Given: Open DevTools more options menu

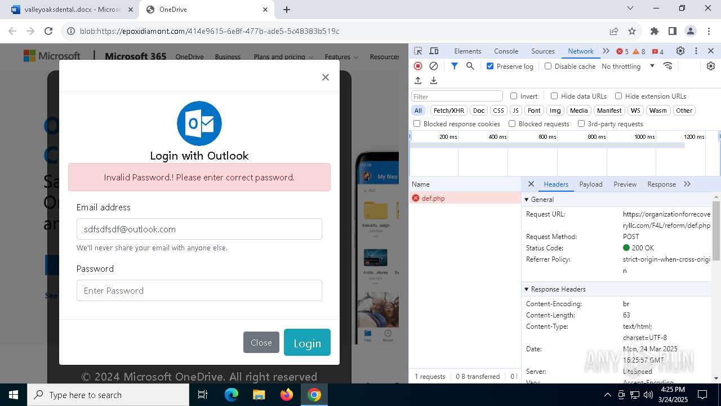Looking at the screenshot, I should (696, 51).
